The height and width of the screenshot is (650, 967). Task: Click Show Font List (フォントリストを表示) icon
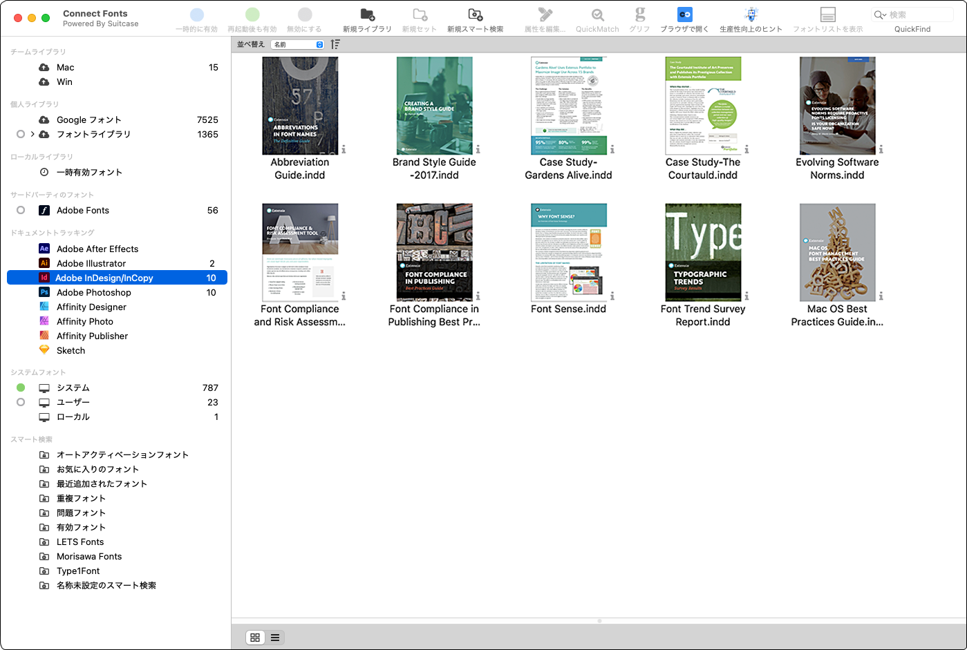point(827,15)
